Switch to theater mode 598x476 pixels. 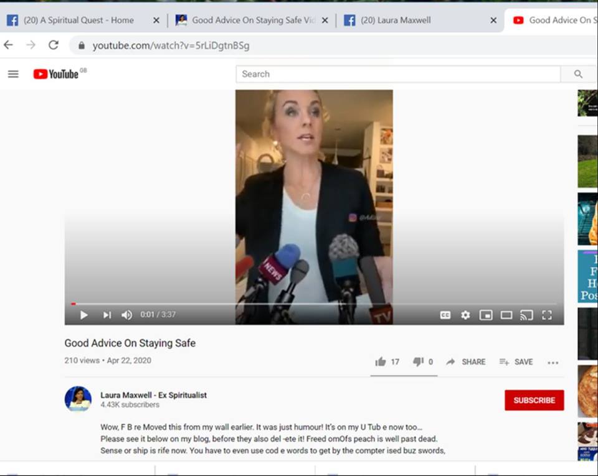tap(506, 315)
